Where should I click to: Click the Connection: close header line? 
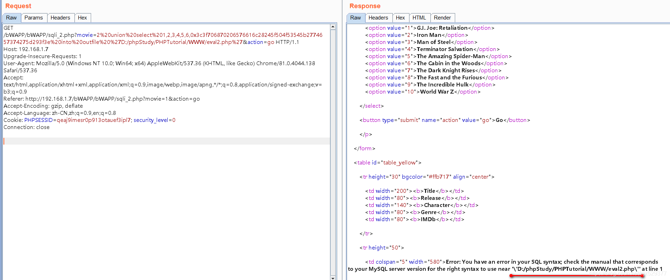(27, 127)
